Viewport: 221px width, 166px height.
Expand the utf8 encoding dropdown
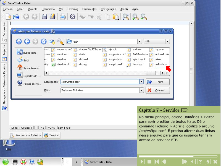click(x=167, y=41)
